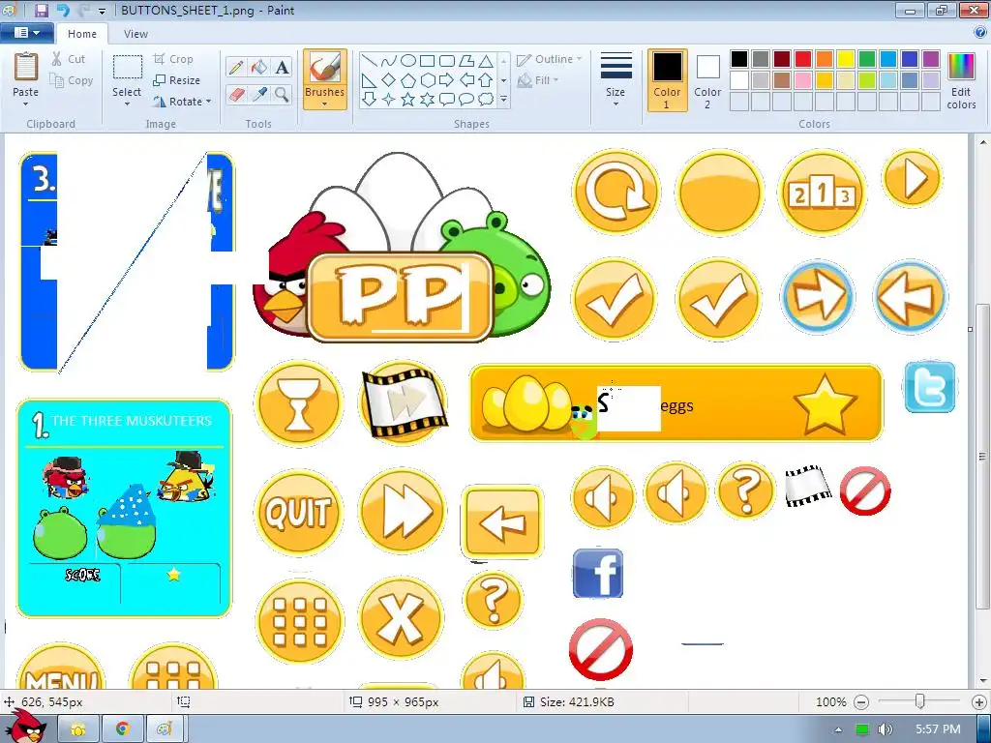Adjust the zoom slider handle

tap(920, 701)
